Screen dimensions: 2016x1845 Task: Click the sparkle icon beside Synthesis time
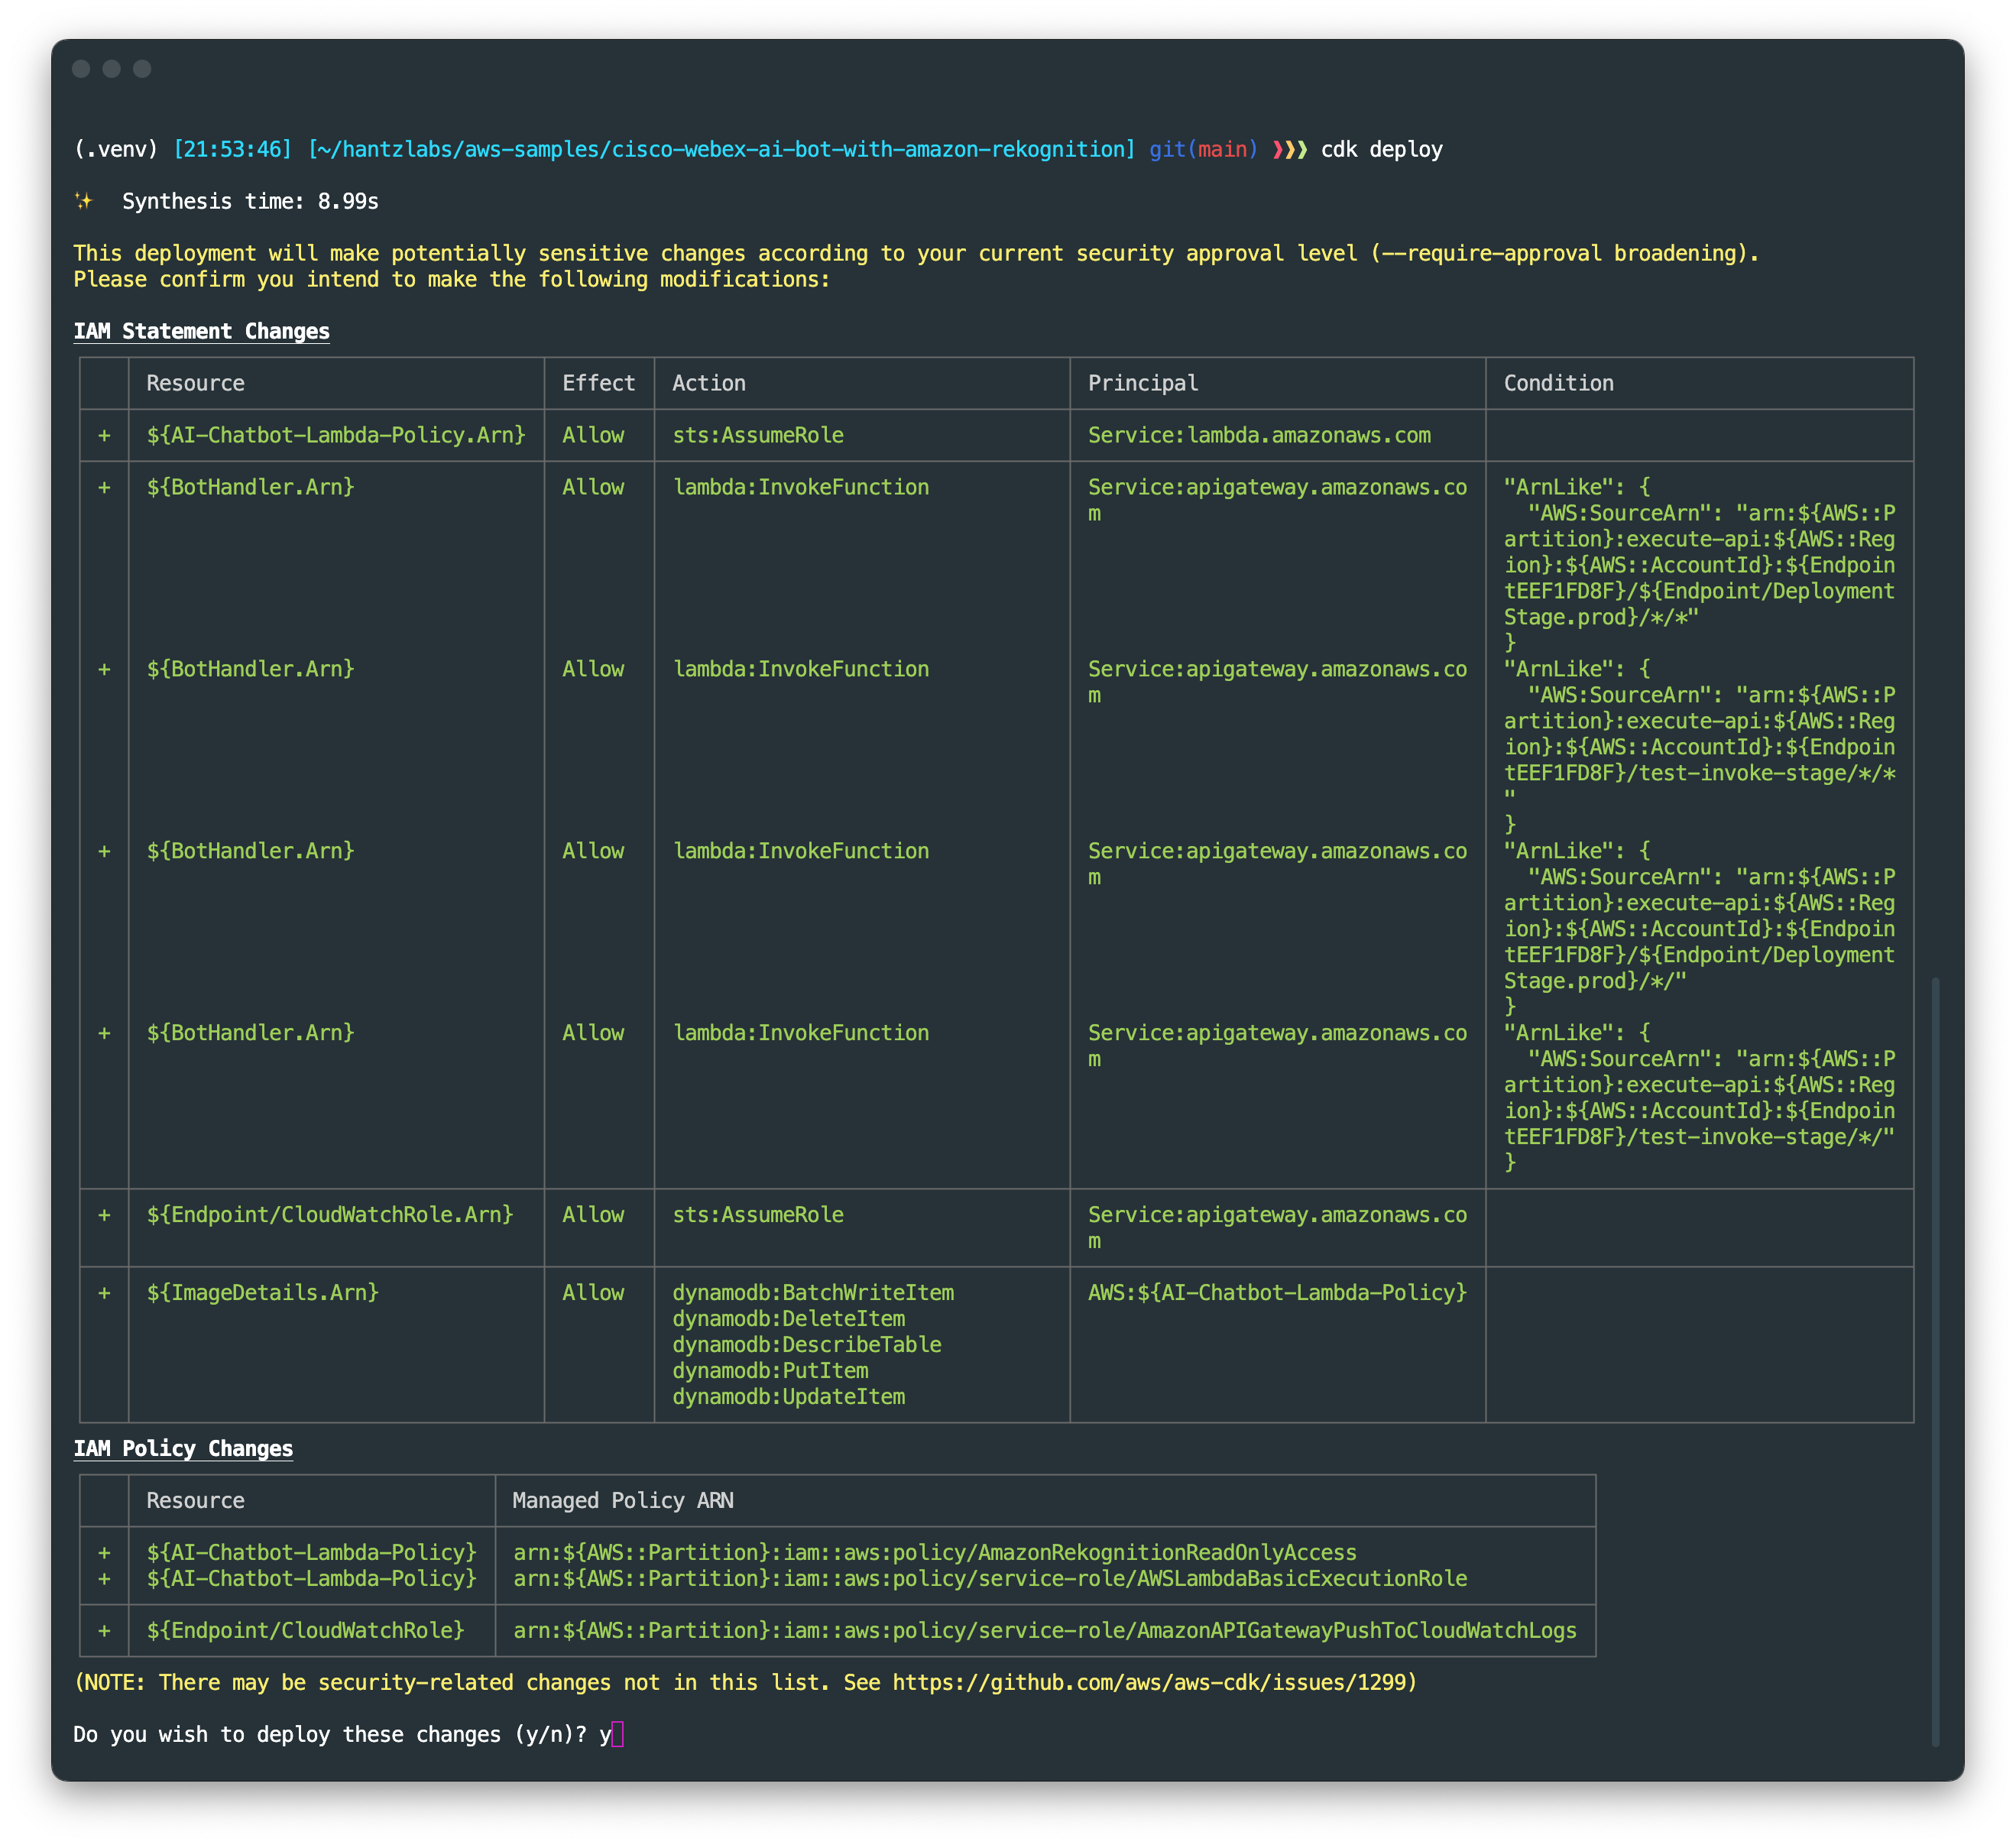coord(84,201)
